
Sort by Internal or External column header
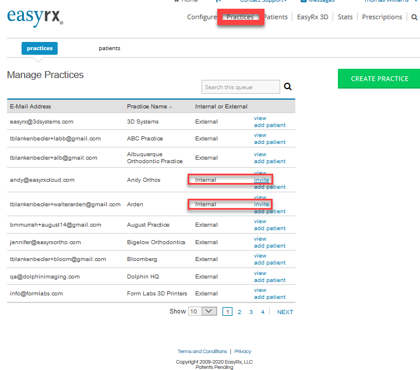pyautogui.click(x=221, y=107)
